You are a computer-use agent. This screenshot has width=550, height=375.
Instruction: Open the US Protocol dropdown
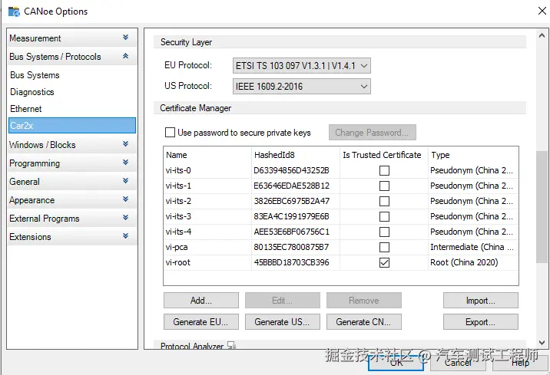pos(302,86)
